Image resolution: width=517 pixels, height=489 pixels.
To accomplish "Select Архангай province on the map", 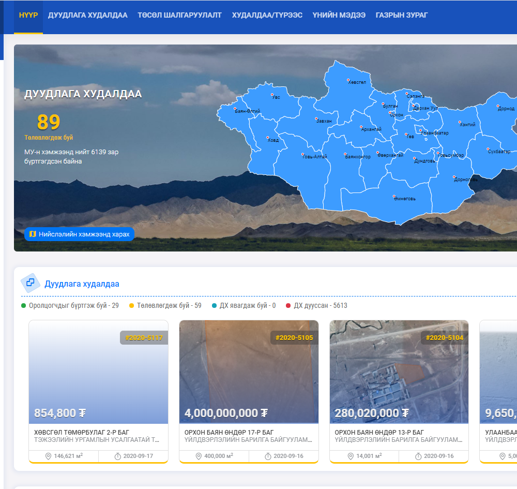I will pyautogui.click(x=371, y=129).
